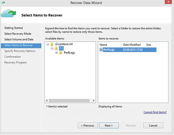Click the horizontal scrollbar left arrow
This screenshot has height=135, width=174.
(47, 101)
